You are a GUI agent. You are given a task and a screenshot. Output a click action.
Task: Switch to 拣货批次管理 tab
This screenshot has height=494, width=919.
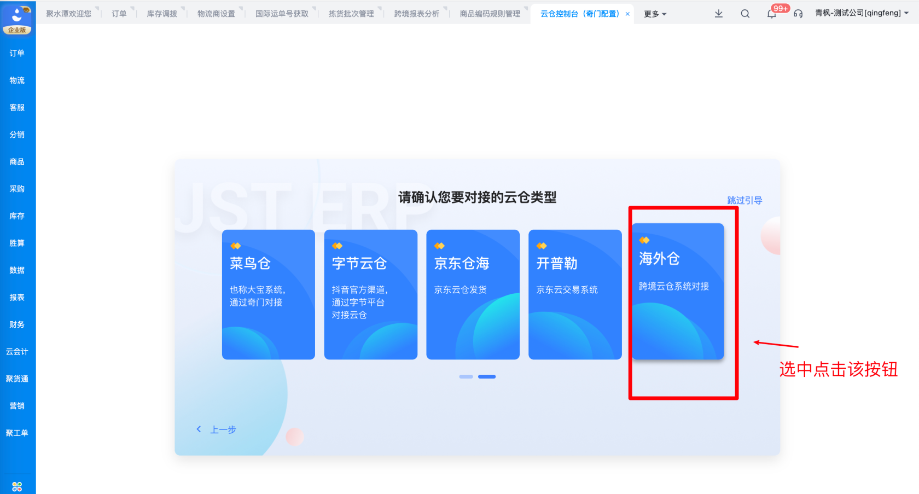click(x=351, y=14)
